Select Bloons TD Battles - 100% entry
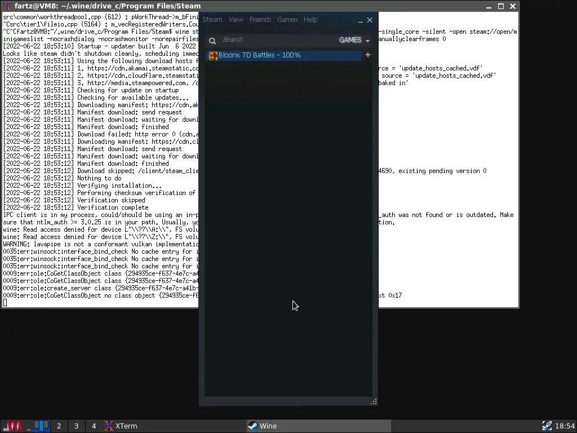 click(284, 55)
